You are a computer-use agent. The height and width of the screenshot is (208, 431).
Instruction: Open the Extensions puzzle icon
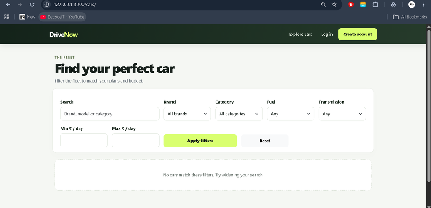click(x=375, y=4)
